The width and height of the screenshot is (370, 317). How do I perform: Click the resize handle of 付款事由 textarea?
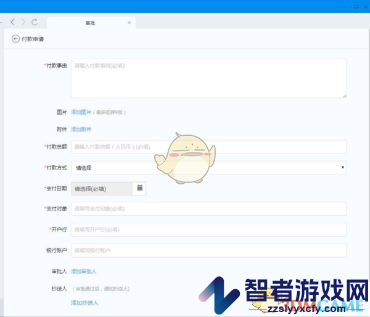pos(344,96)
